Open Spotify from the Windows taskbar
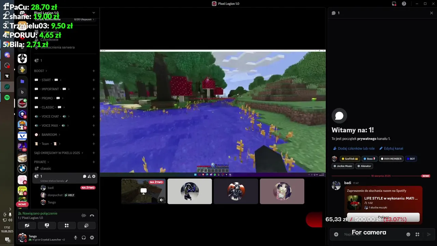 point(7,98)
